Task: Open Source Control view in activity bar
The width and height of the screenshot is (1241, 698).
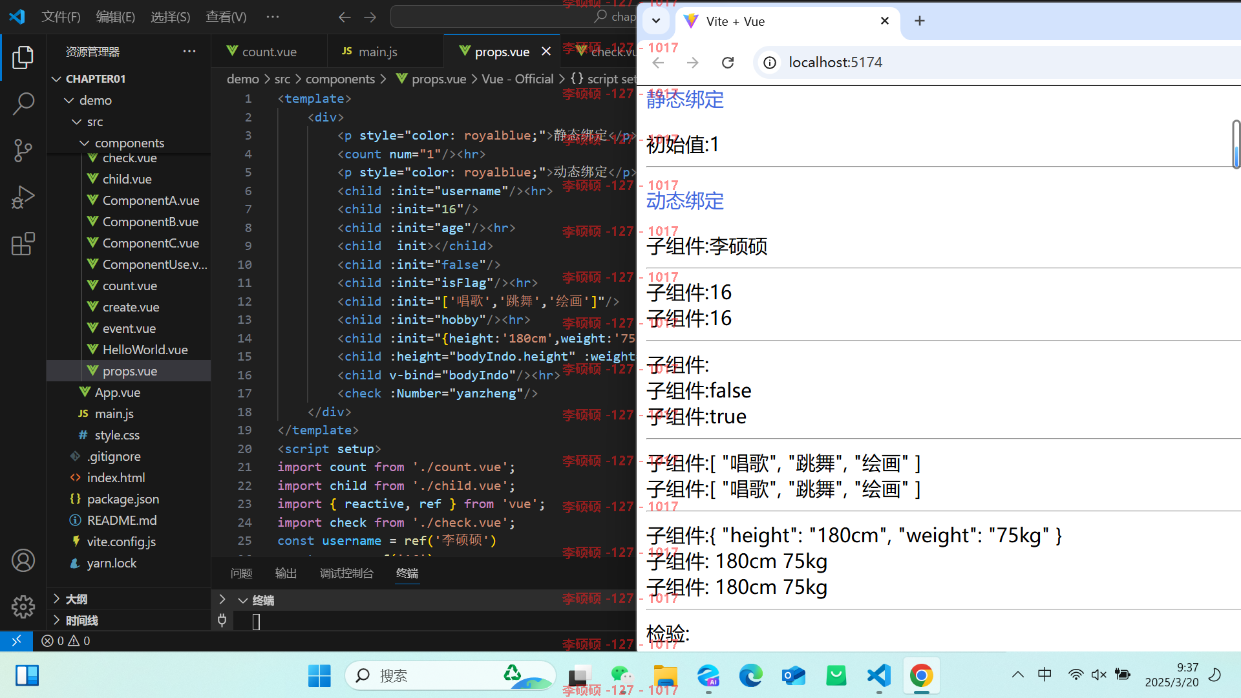Action: coord(23,150)
